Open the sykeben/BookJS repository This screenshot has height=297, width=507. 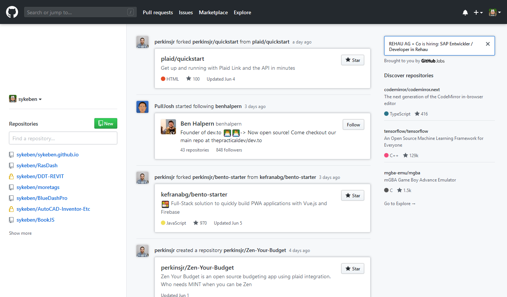pyautogui.click(x=35, y=220)
